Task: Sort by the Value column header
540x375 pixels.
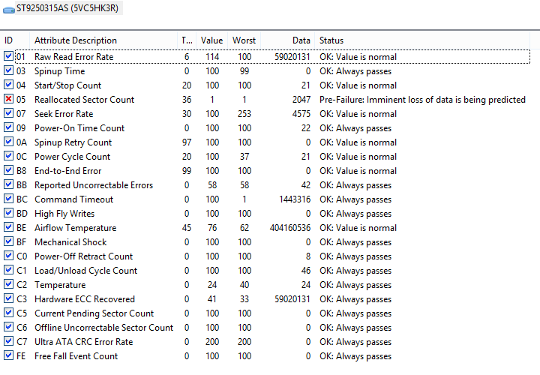Action: pos(211,40)
